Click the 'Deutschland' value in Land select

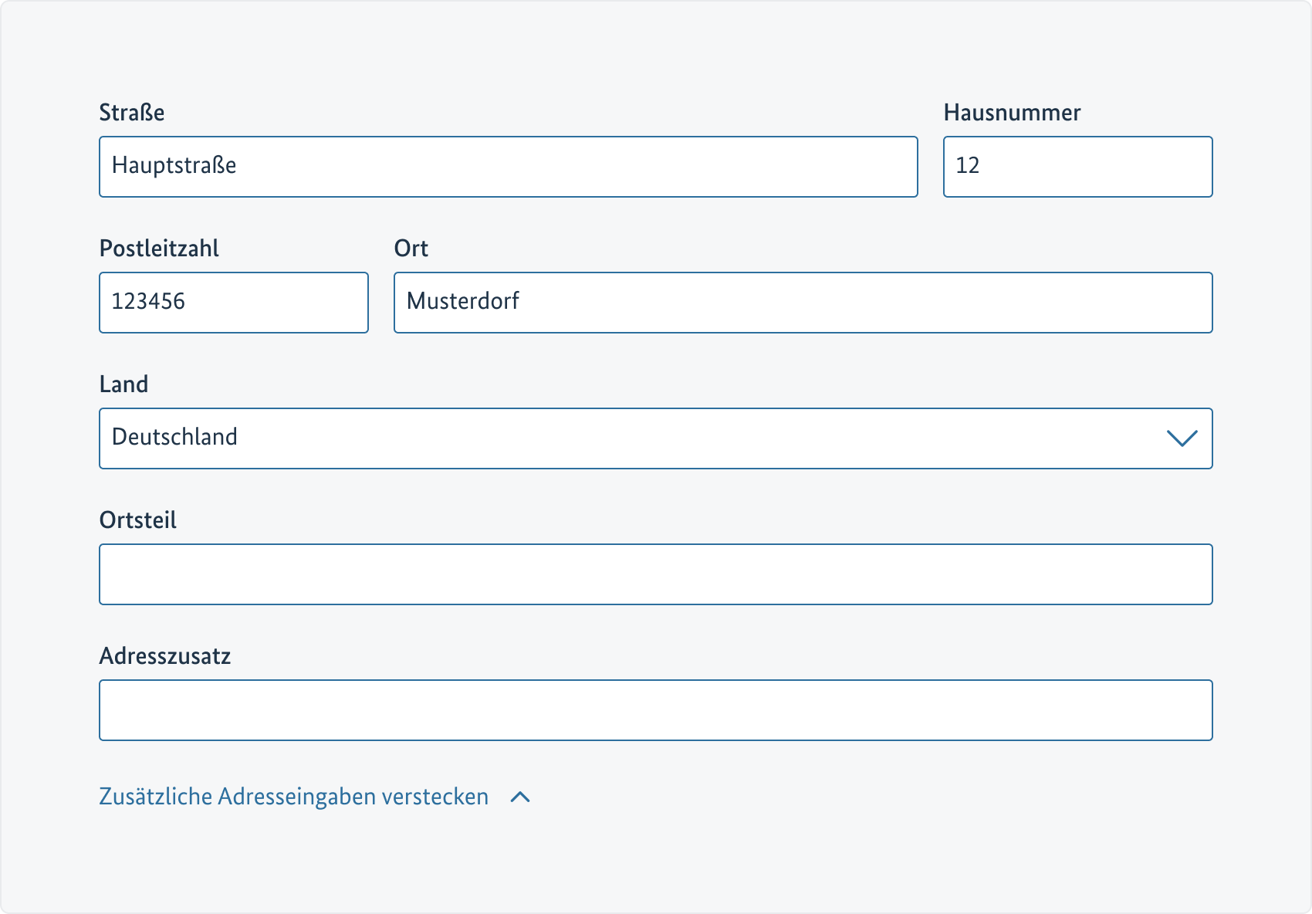tap(174, 437)
